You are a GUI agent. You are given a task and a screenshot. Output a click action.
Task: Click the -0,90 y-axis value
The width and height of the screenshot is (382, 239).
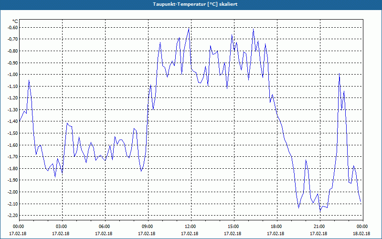click(12, 63)
